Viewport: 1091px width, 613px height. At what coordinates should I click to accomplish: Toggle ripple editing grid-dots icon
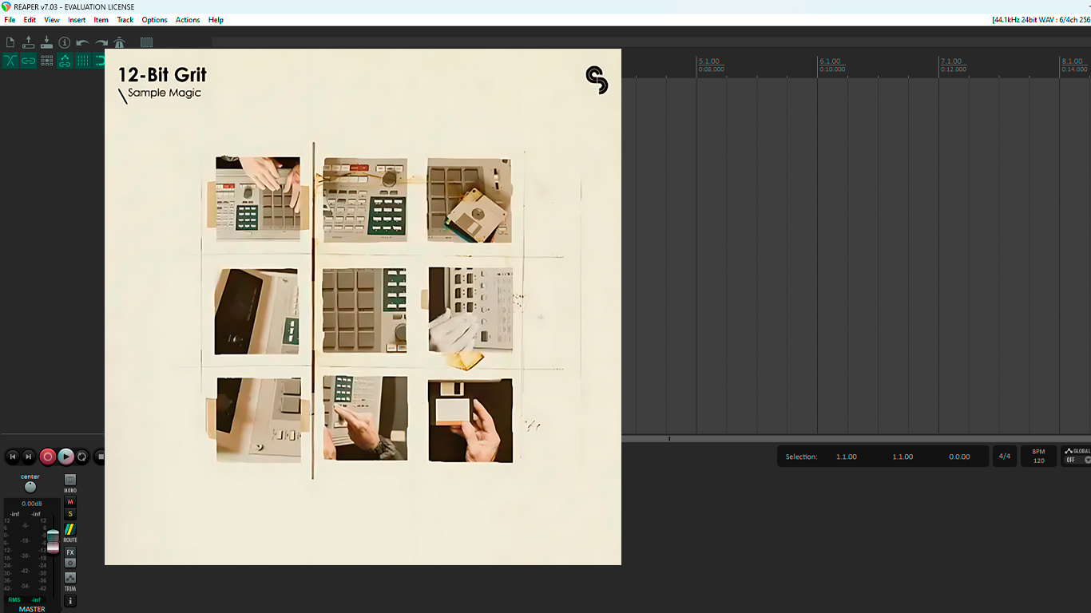click(46, 61)
